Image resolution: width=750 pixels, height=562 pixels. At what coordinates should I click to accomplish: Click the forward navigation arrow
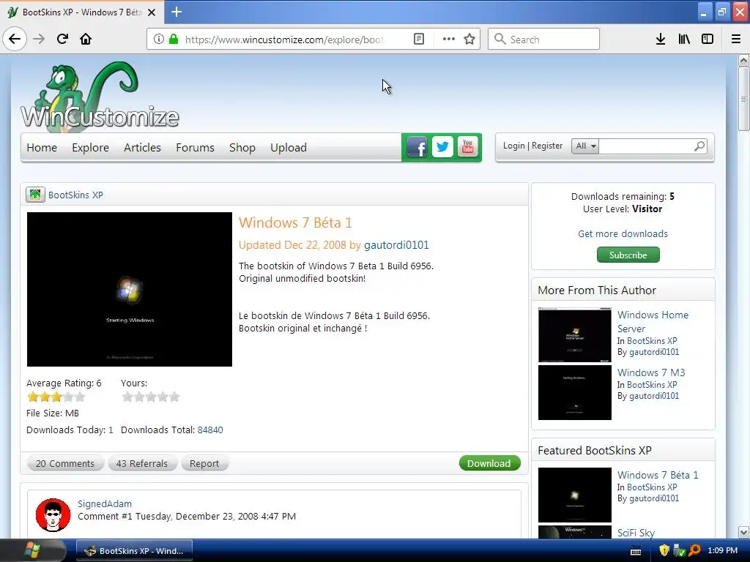tap(39, 40)
